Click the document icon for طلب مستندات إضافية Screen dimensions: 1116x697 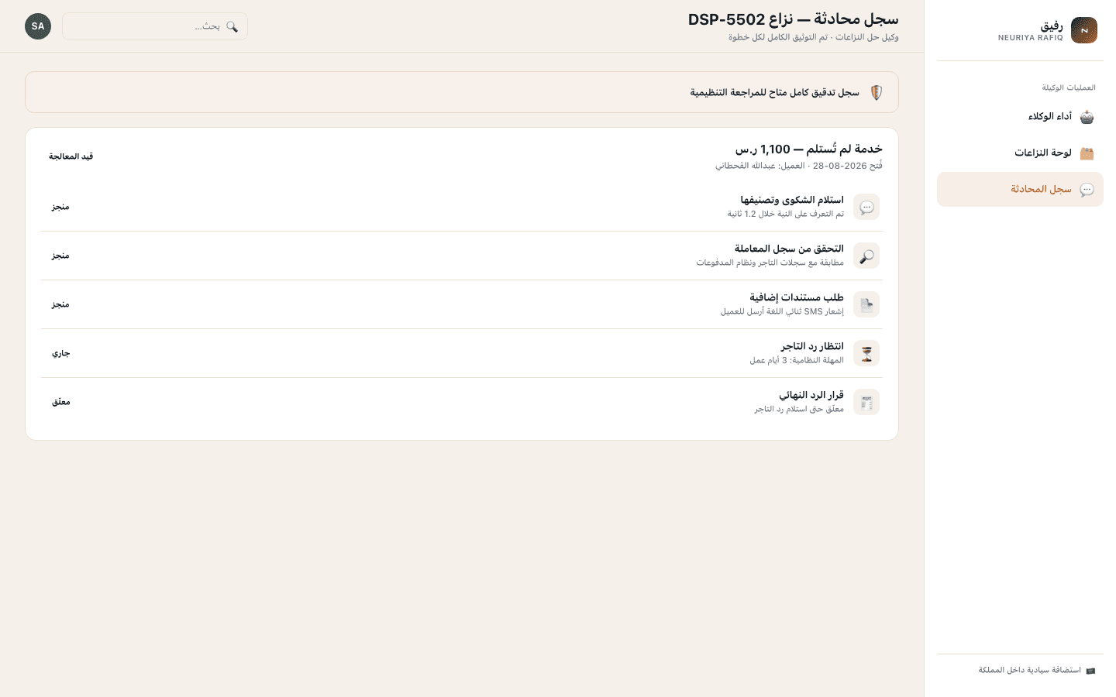tap(866, 304)
